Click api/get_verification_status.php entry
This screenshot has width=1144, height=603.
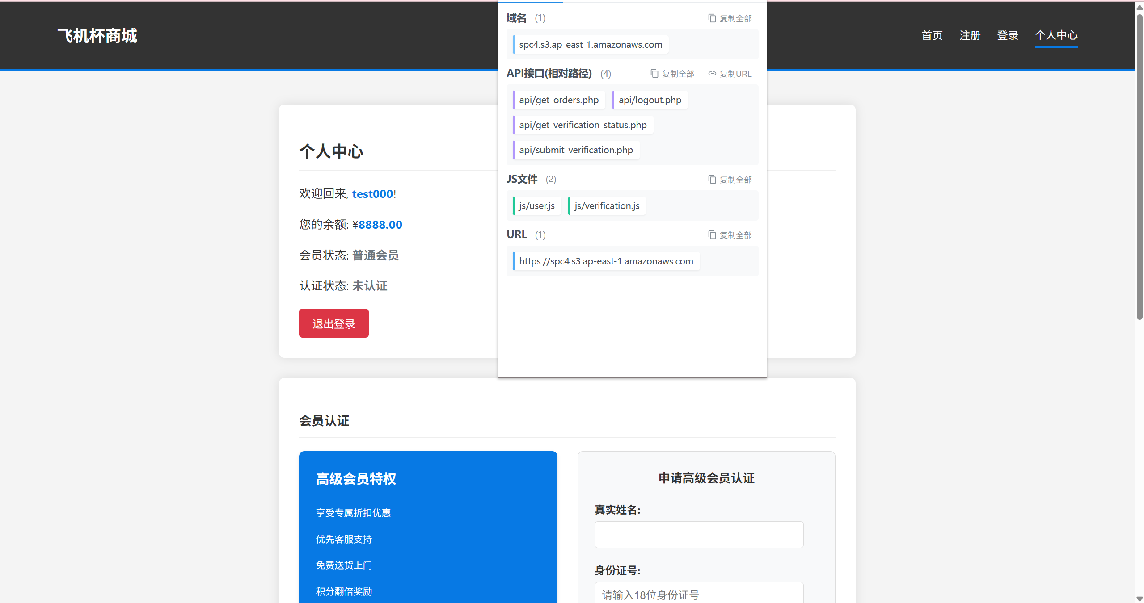(x=583, y=125)
